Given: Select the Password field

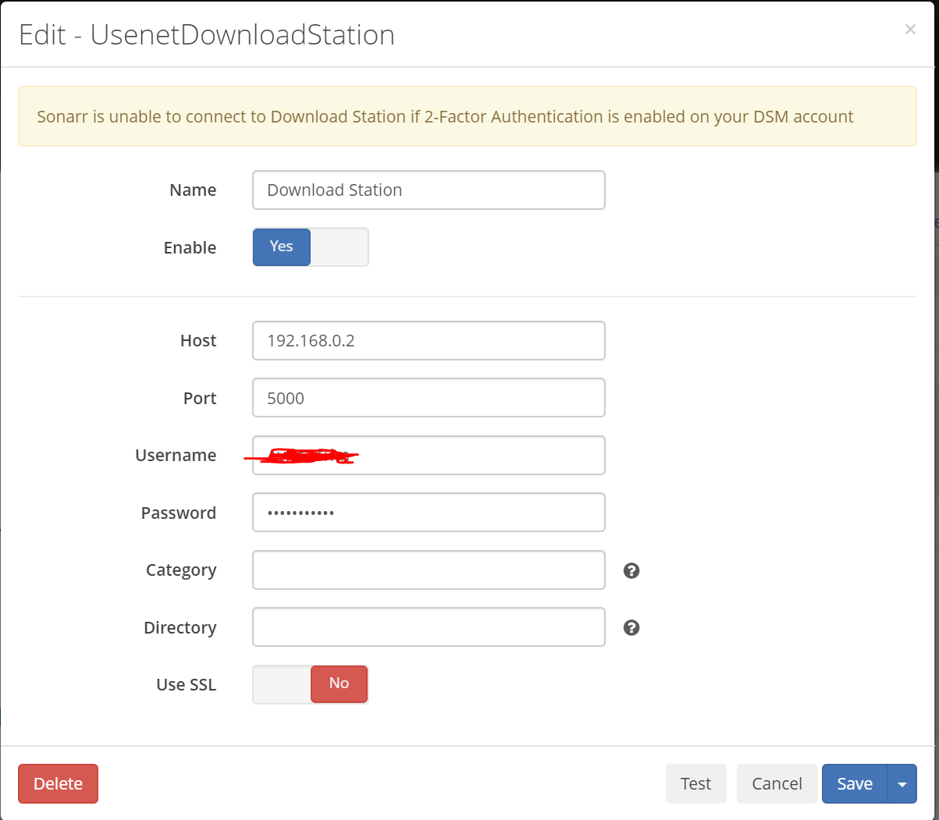Looking at the screenshot, I should [x=429, y=513].
